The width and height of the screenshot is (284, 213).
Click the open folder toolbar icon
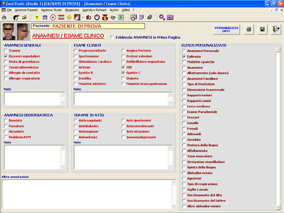24,18
